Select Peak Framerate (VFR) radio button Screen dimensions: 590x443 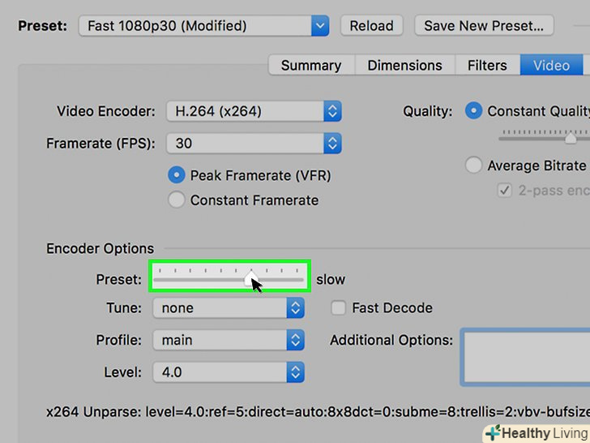(177, 175)
